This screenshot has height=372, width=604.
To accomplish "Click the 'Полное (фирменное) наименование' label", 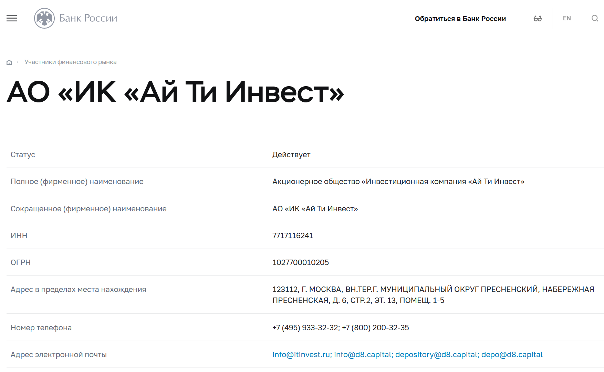I will pos(77,181).
